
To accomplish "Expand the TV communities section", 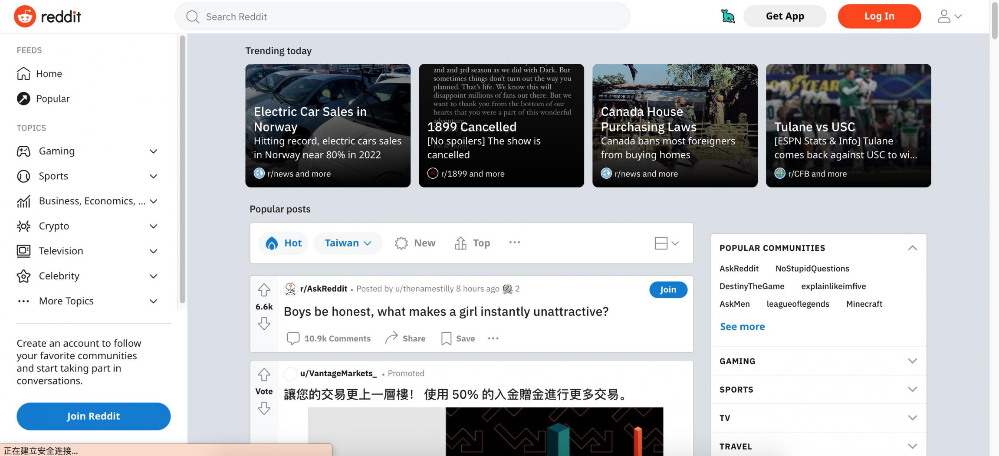I will 912,418.
